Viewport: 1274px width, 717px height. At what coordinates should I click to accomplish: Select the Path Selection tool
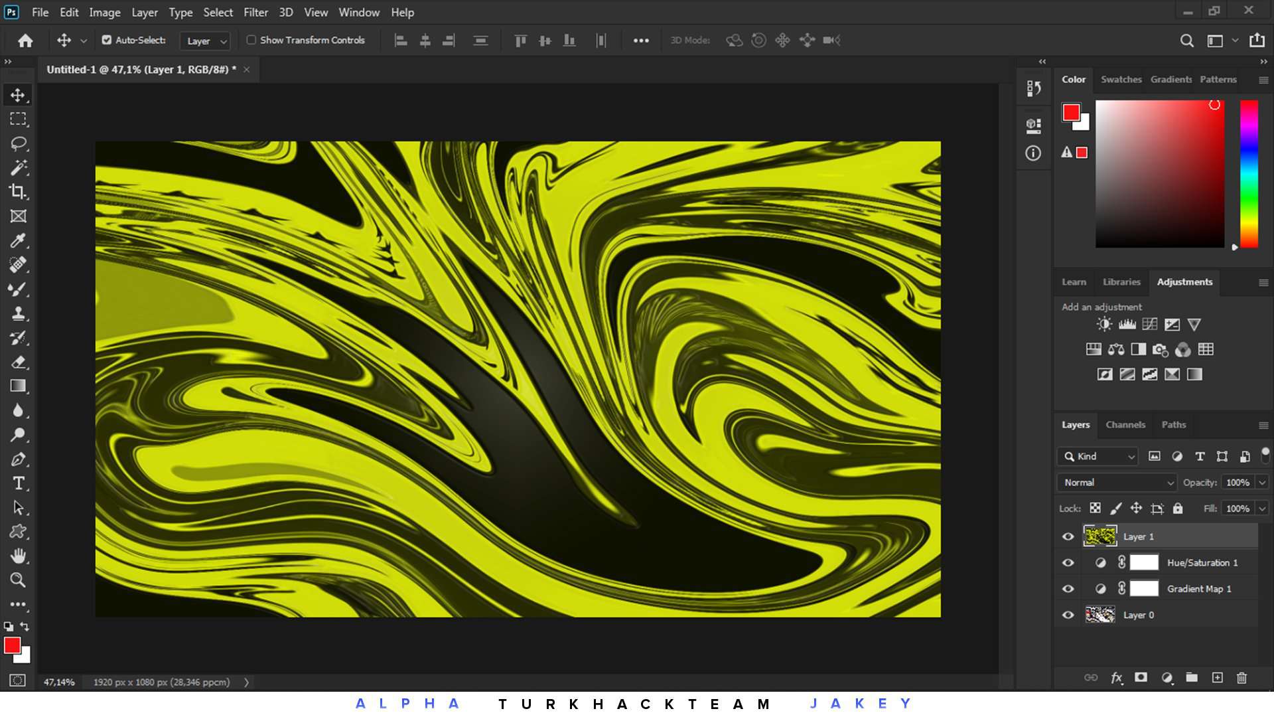[x=18, y=508]
